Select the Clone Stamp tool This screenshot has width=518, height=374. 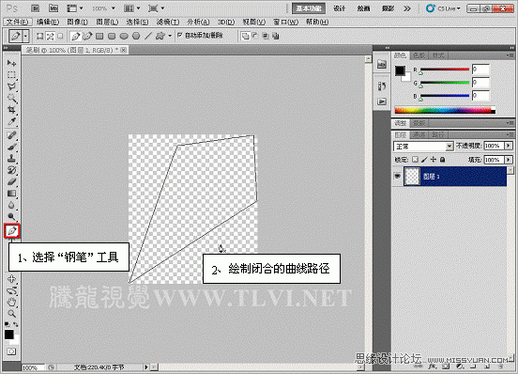coord(11,159)
